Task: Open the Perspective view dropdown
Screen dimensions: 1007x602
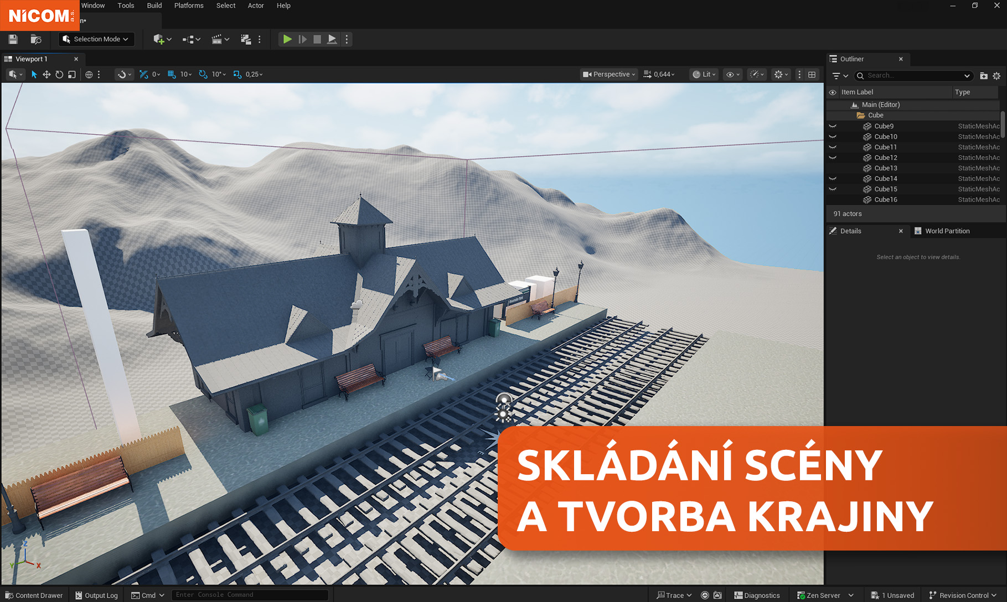Action: click(609, 75)
